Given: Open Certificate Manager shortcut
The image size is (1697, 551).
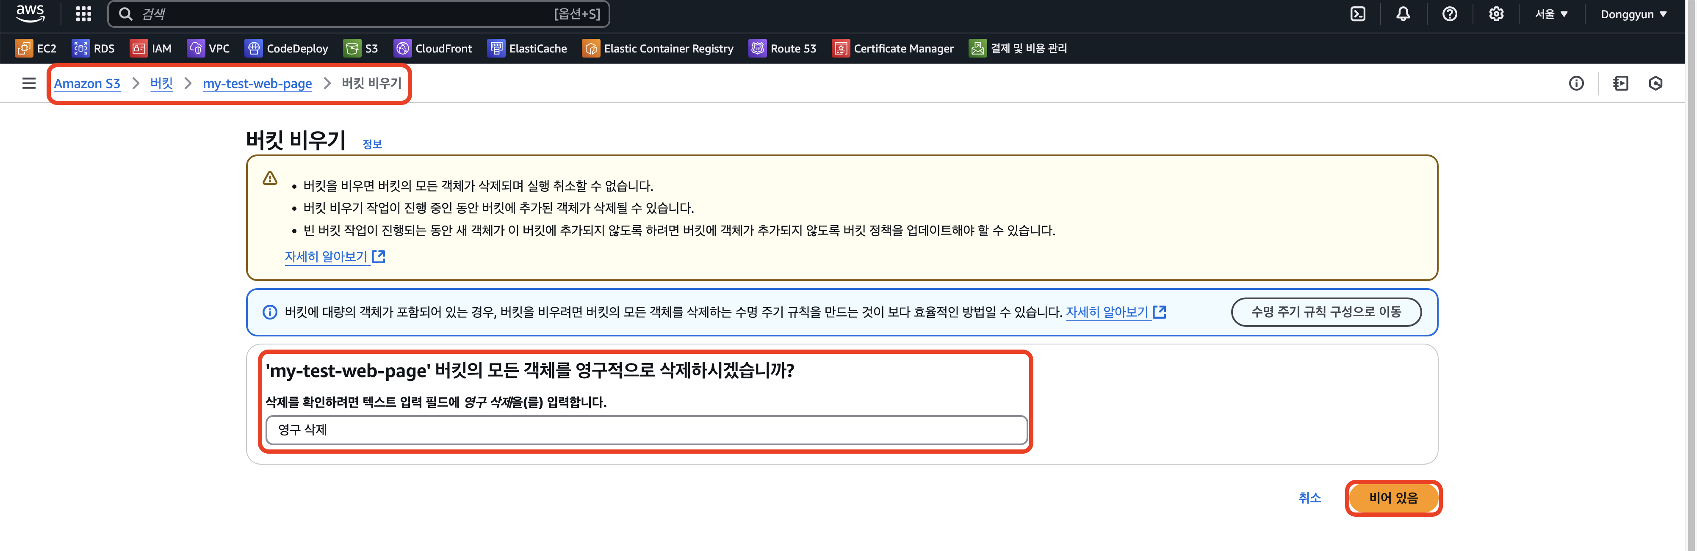Looking at the screenshot, I should click(893, 48).
